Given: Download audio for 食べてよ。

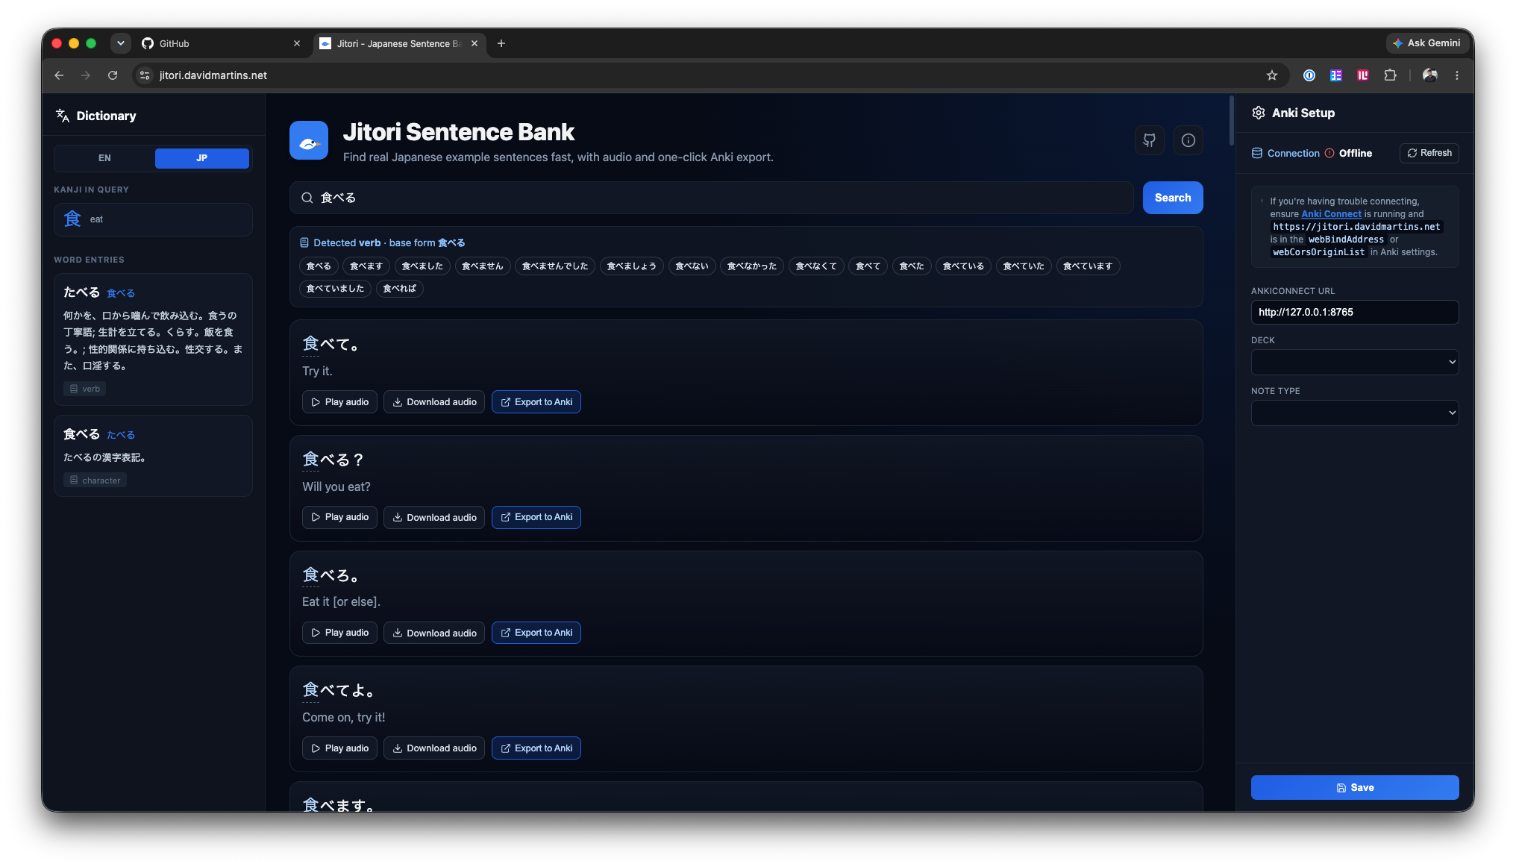Looking at the screenshot, I should click(x=434, y=748).
